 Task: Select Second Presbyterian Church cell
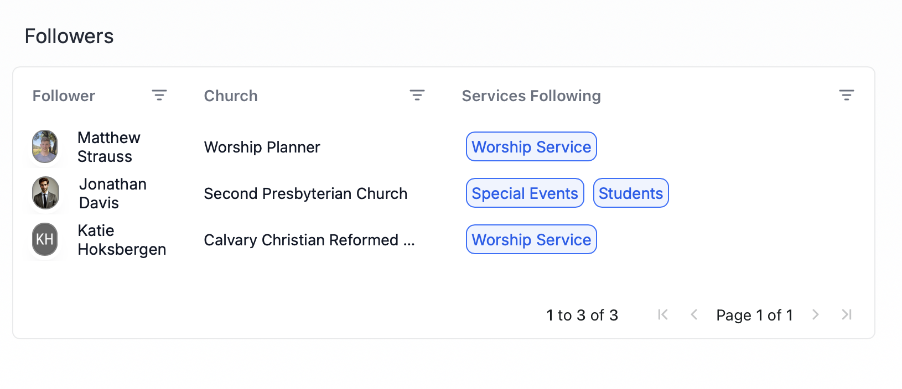tap(305, 193)
